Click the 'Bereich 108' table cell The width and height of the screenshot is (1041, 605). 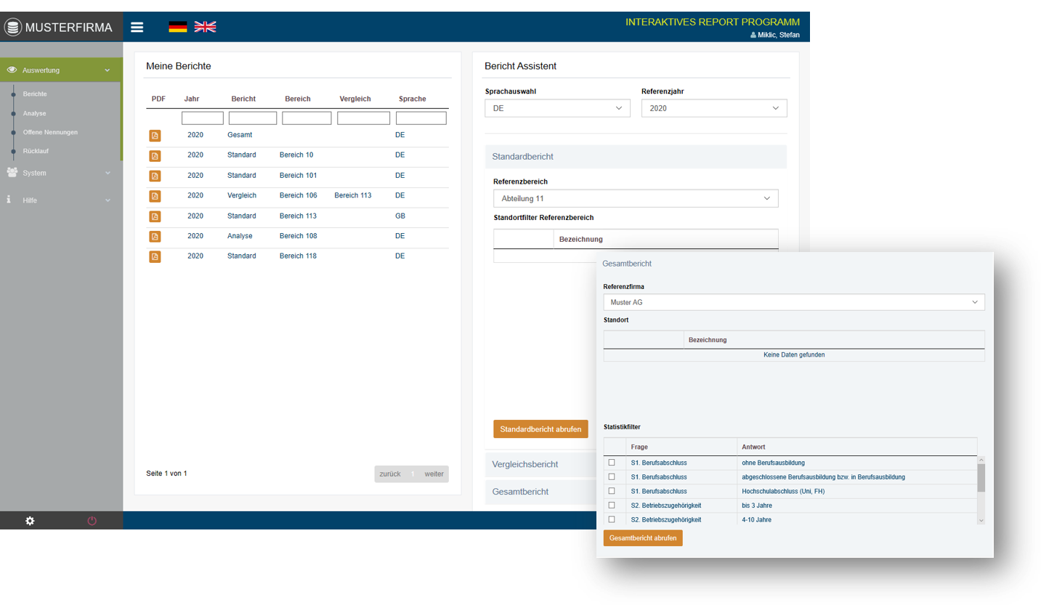click(298, 236)
